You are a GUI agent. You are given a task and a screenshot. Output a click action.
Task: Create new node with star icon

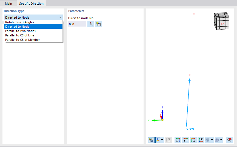[98, 24]
